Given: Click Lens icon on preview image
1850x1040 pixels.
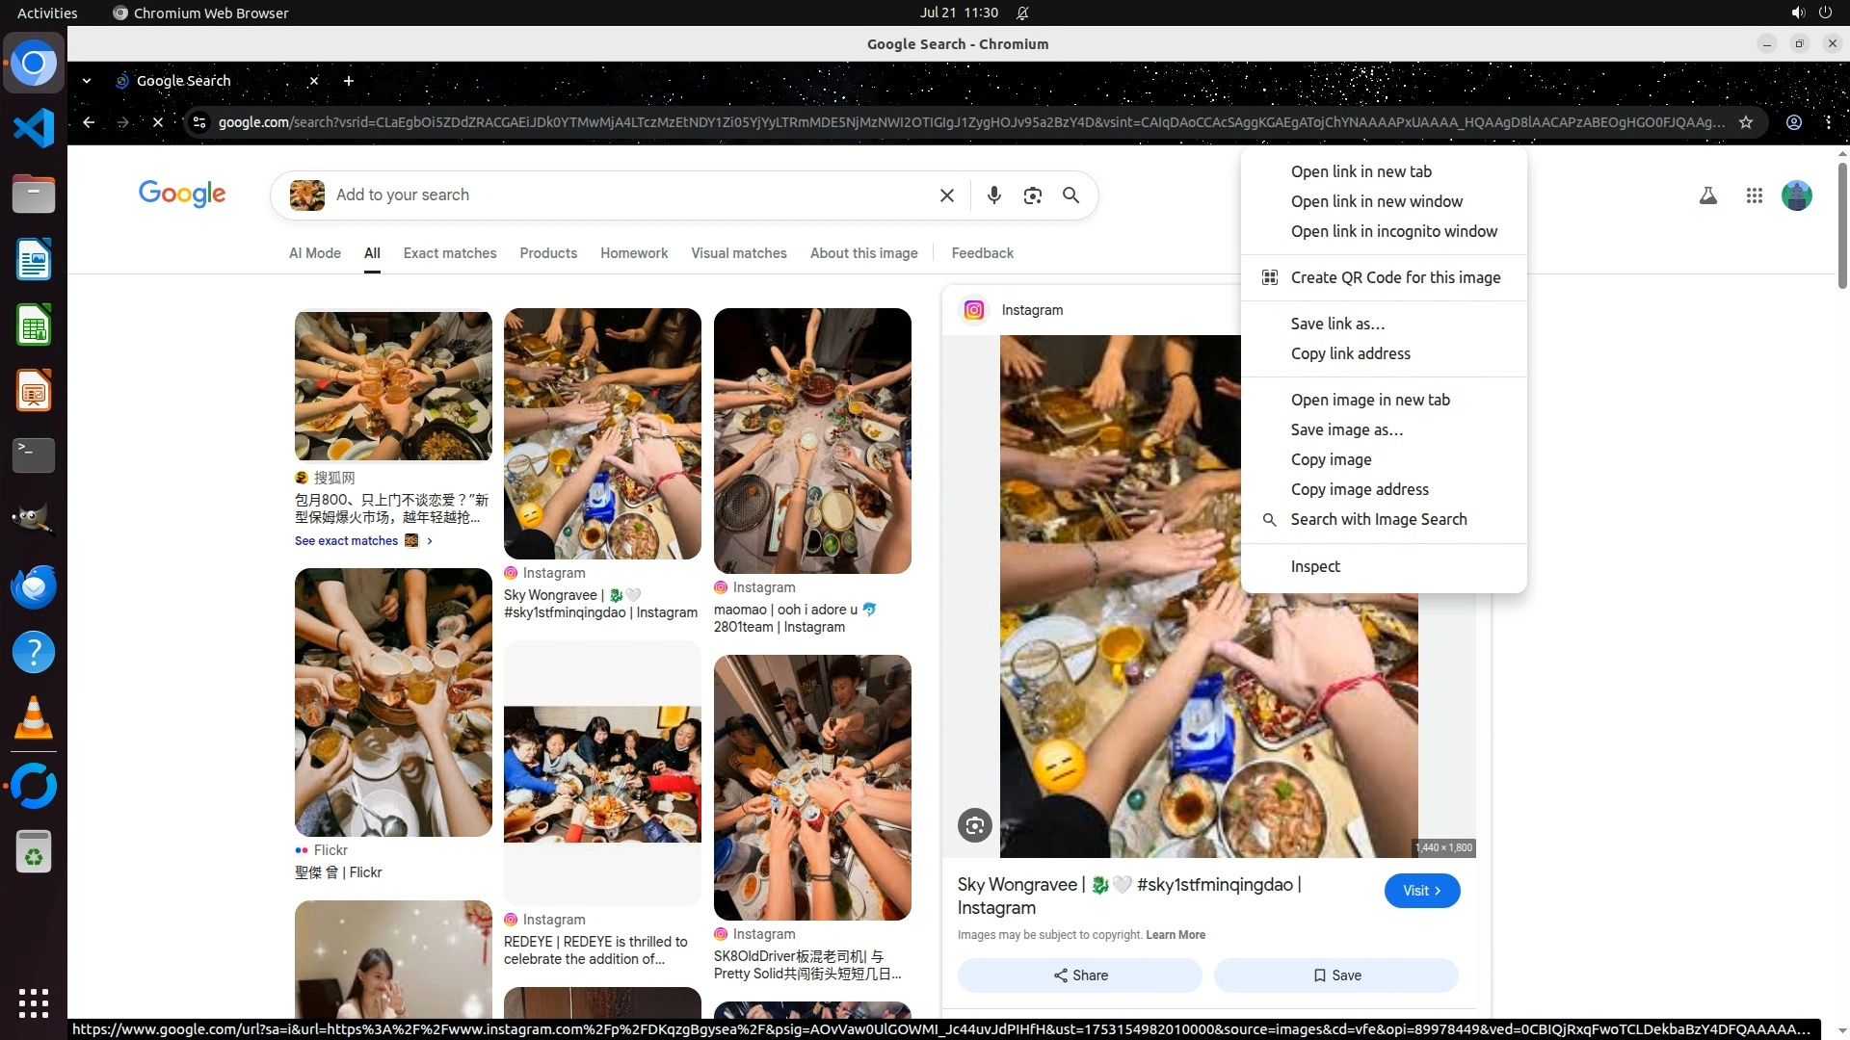Looking at the screenshot, I should 974,825.
